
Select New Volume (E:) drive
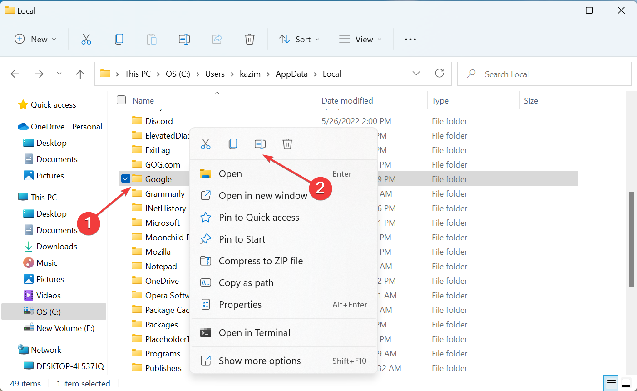click(x=65, y=328)
